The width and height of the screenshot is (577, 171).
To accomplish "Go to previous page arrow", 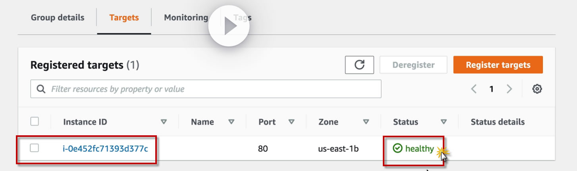I will (474, 89).
